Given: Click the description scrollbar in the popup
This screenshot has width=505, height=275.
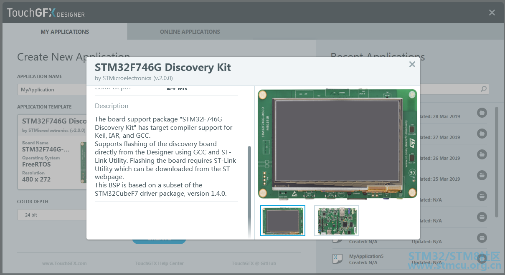Looking at the screenshot, I should pos(249,192).
